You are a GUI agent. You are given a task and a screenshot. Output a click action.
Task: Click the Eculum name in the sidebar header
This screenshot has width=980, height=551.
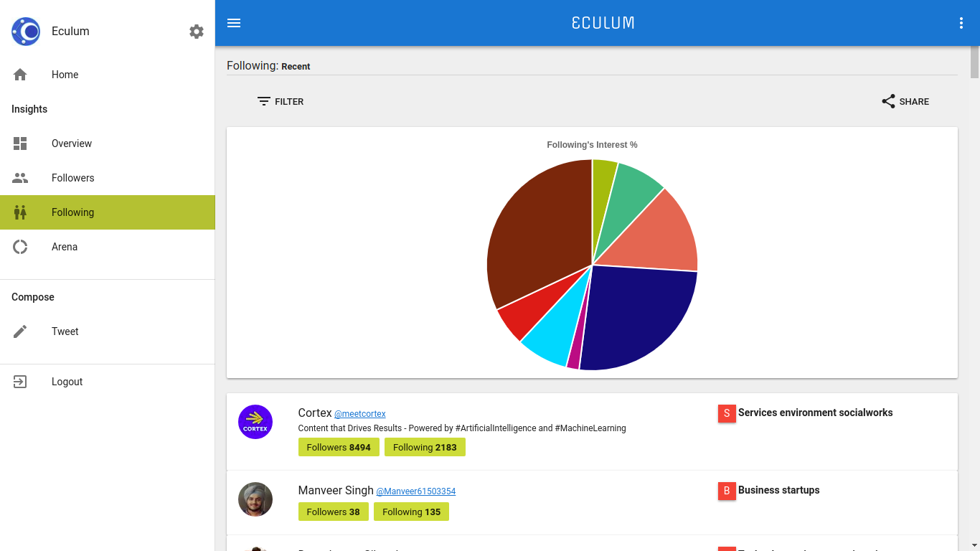coord(70,32)
